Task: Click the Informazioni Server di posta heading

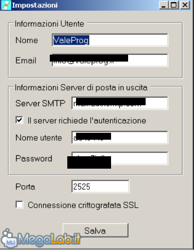Action: [81, 88]
